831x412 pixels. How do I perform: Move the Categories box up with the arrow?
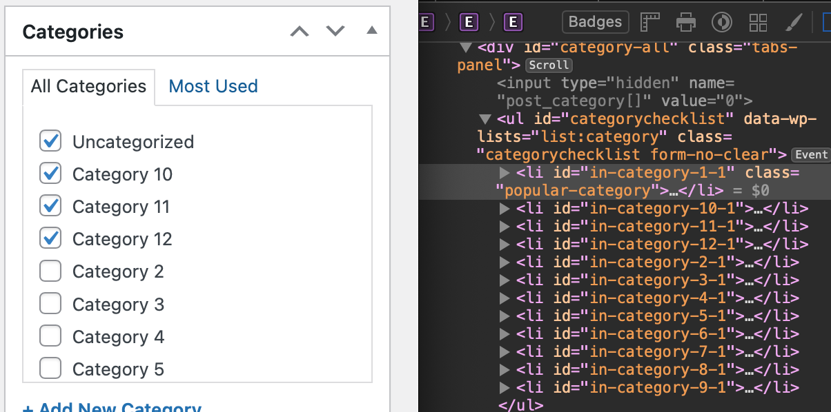point(299,30)
